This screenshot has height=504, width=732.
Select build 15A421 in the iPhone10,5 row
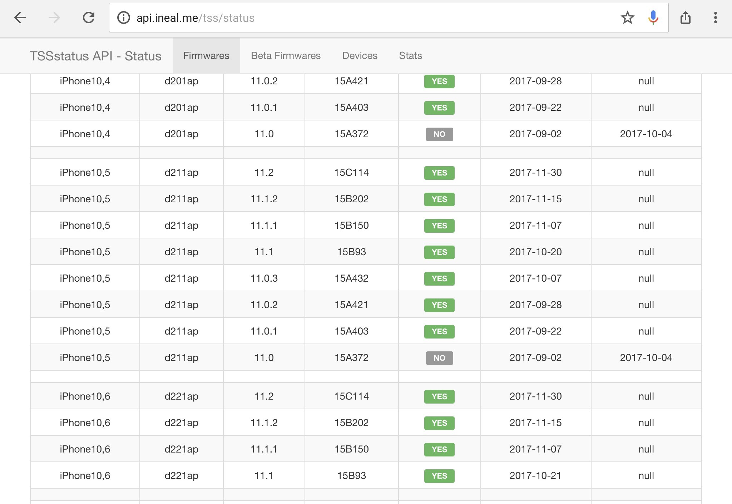tap(351, 305)
